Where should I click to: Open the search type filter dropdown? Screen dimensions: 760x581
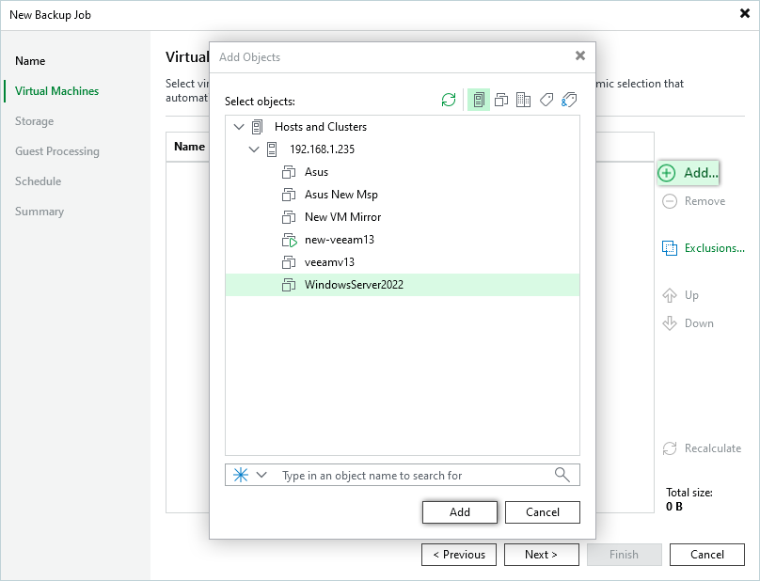pos(261,475)
